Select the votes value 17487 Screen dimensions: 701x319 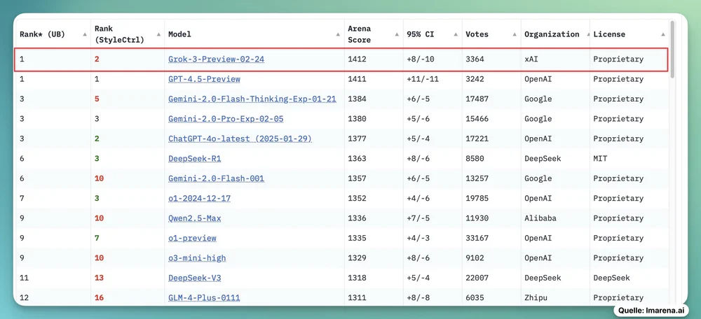click(477, 99)
